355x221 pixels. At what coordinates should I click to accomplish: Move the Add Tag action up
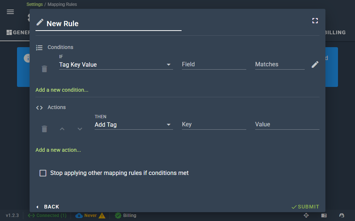62,129
